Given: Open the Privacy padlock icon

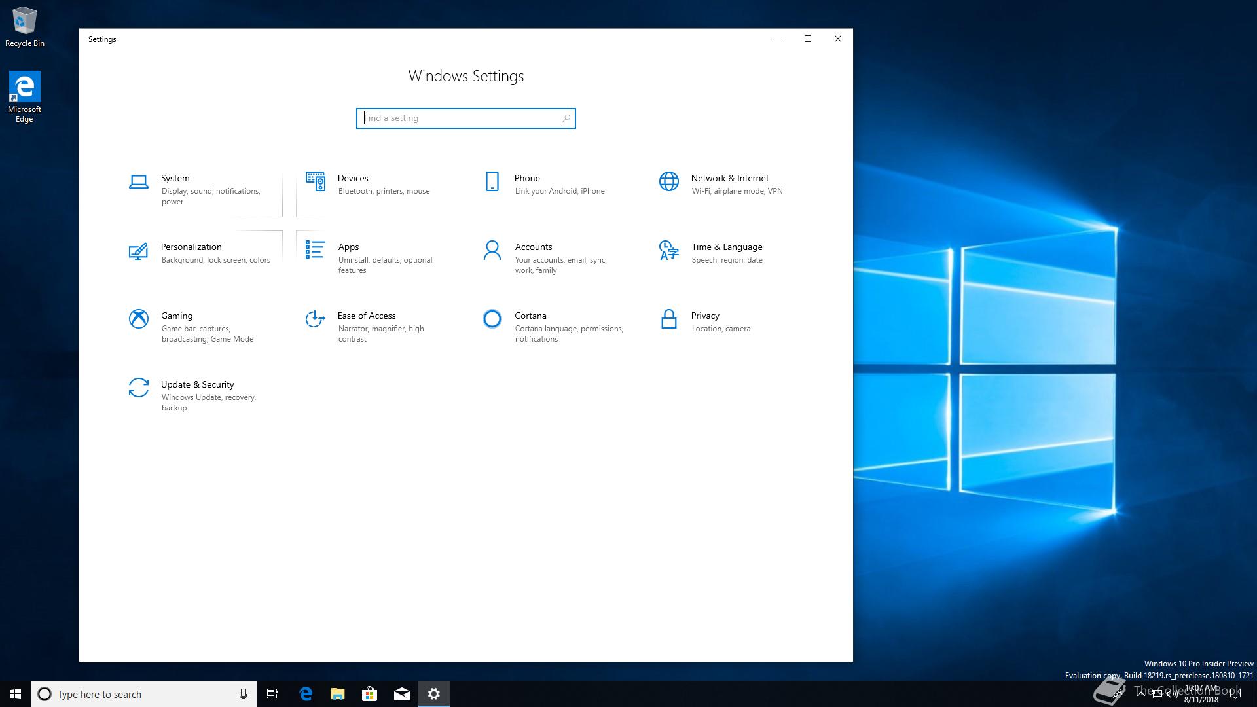Looking at the screenshot, I should (668, 319).
